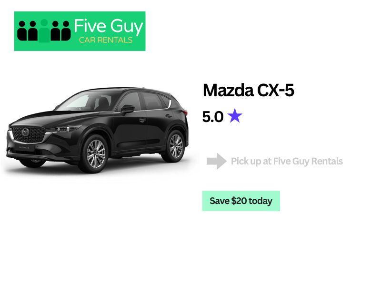The image size is (381, 286).
Task: Click the car's rear wheel
Action: [175, 146]
